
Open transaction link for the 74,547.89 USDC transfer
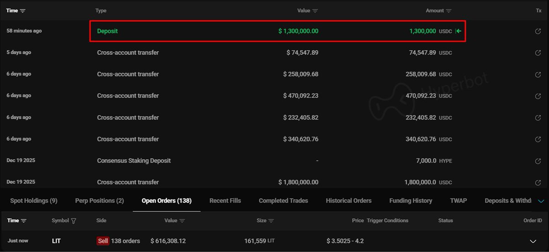click(538, 52)
